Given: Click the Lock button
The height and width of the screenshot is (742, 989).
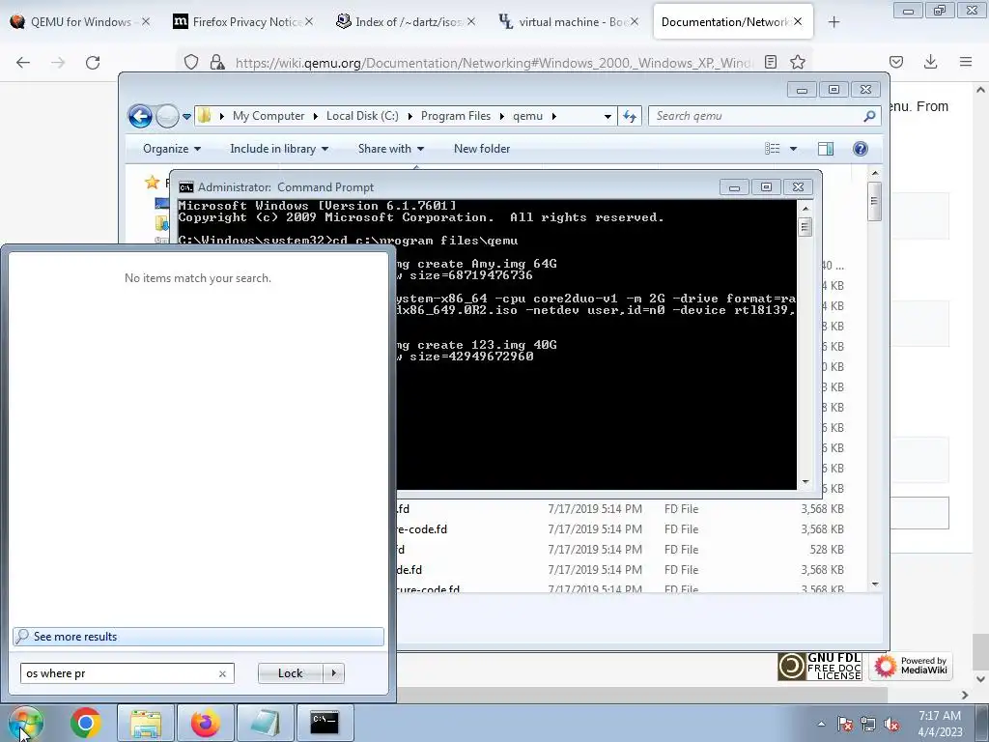Looking at the screenshot, I should (x=290, y=673).
